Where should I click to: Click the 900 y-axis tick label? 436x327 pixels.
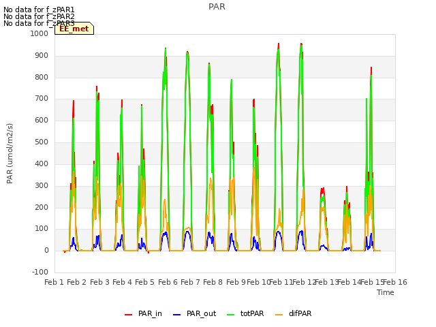pyautogui.click(x=42, y=56)
